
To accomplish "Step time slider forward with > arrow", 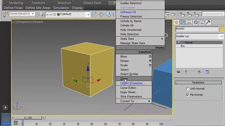I will point(44,118).
